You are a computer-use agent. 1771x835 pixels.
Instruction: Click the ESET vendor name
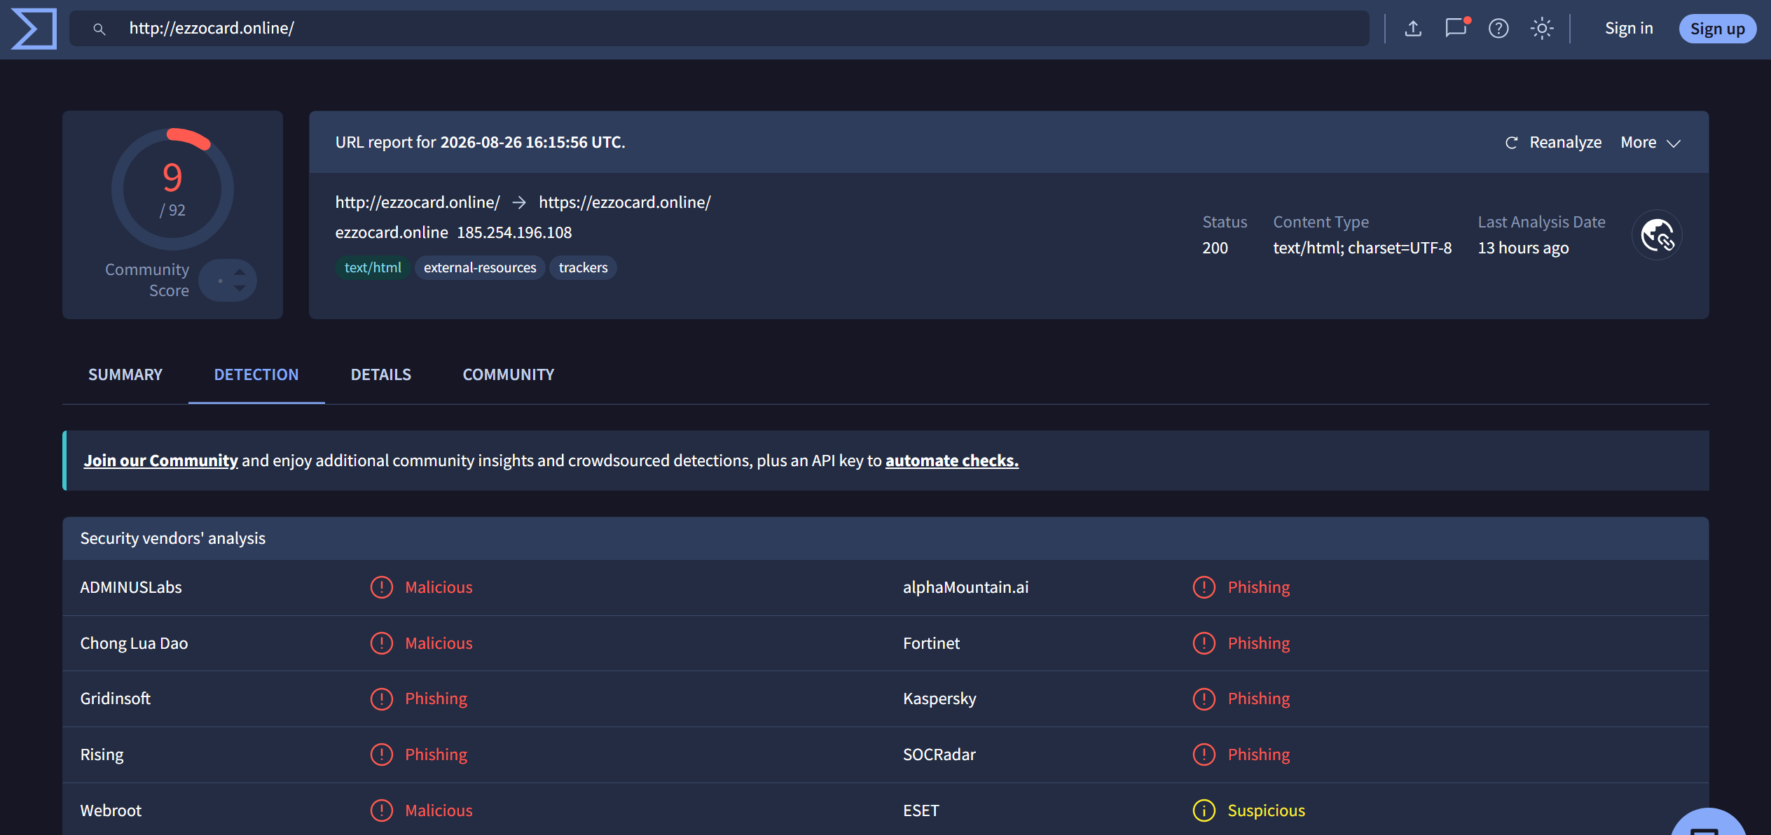(921, 810)
